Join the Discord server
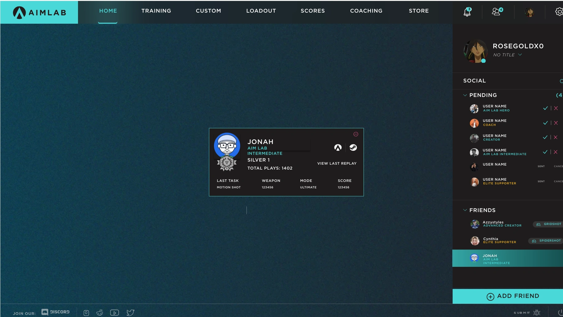 click(x=55, y=312)
